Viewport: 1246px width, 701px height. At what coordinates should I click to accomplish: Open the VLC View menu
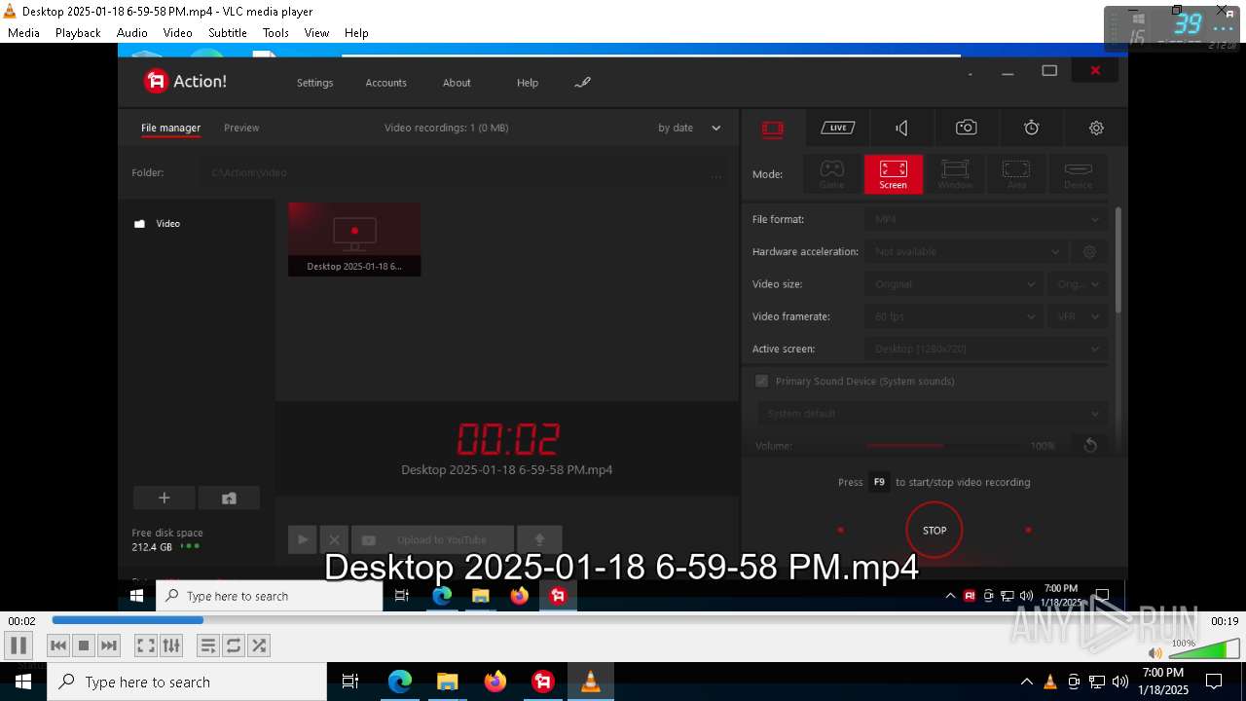pos(316,32)
